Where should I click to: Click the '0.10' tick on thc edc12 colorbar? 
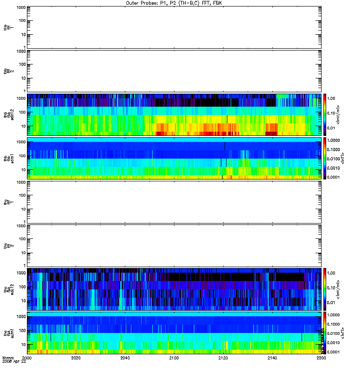click(x=331, y=288)
